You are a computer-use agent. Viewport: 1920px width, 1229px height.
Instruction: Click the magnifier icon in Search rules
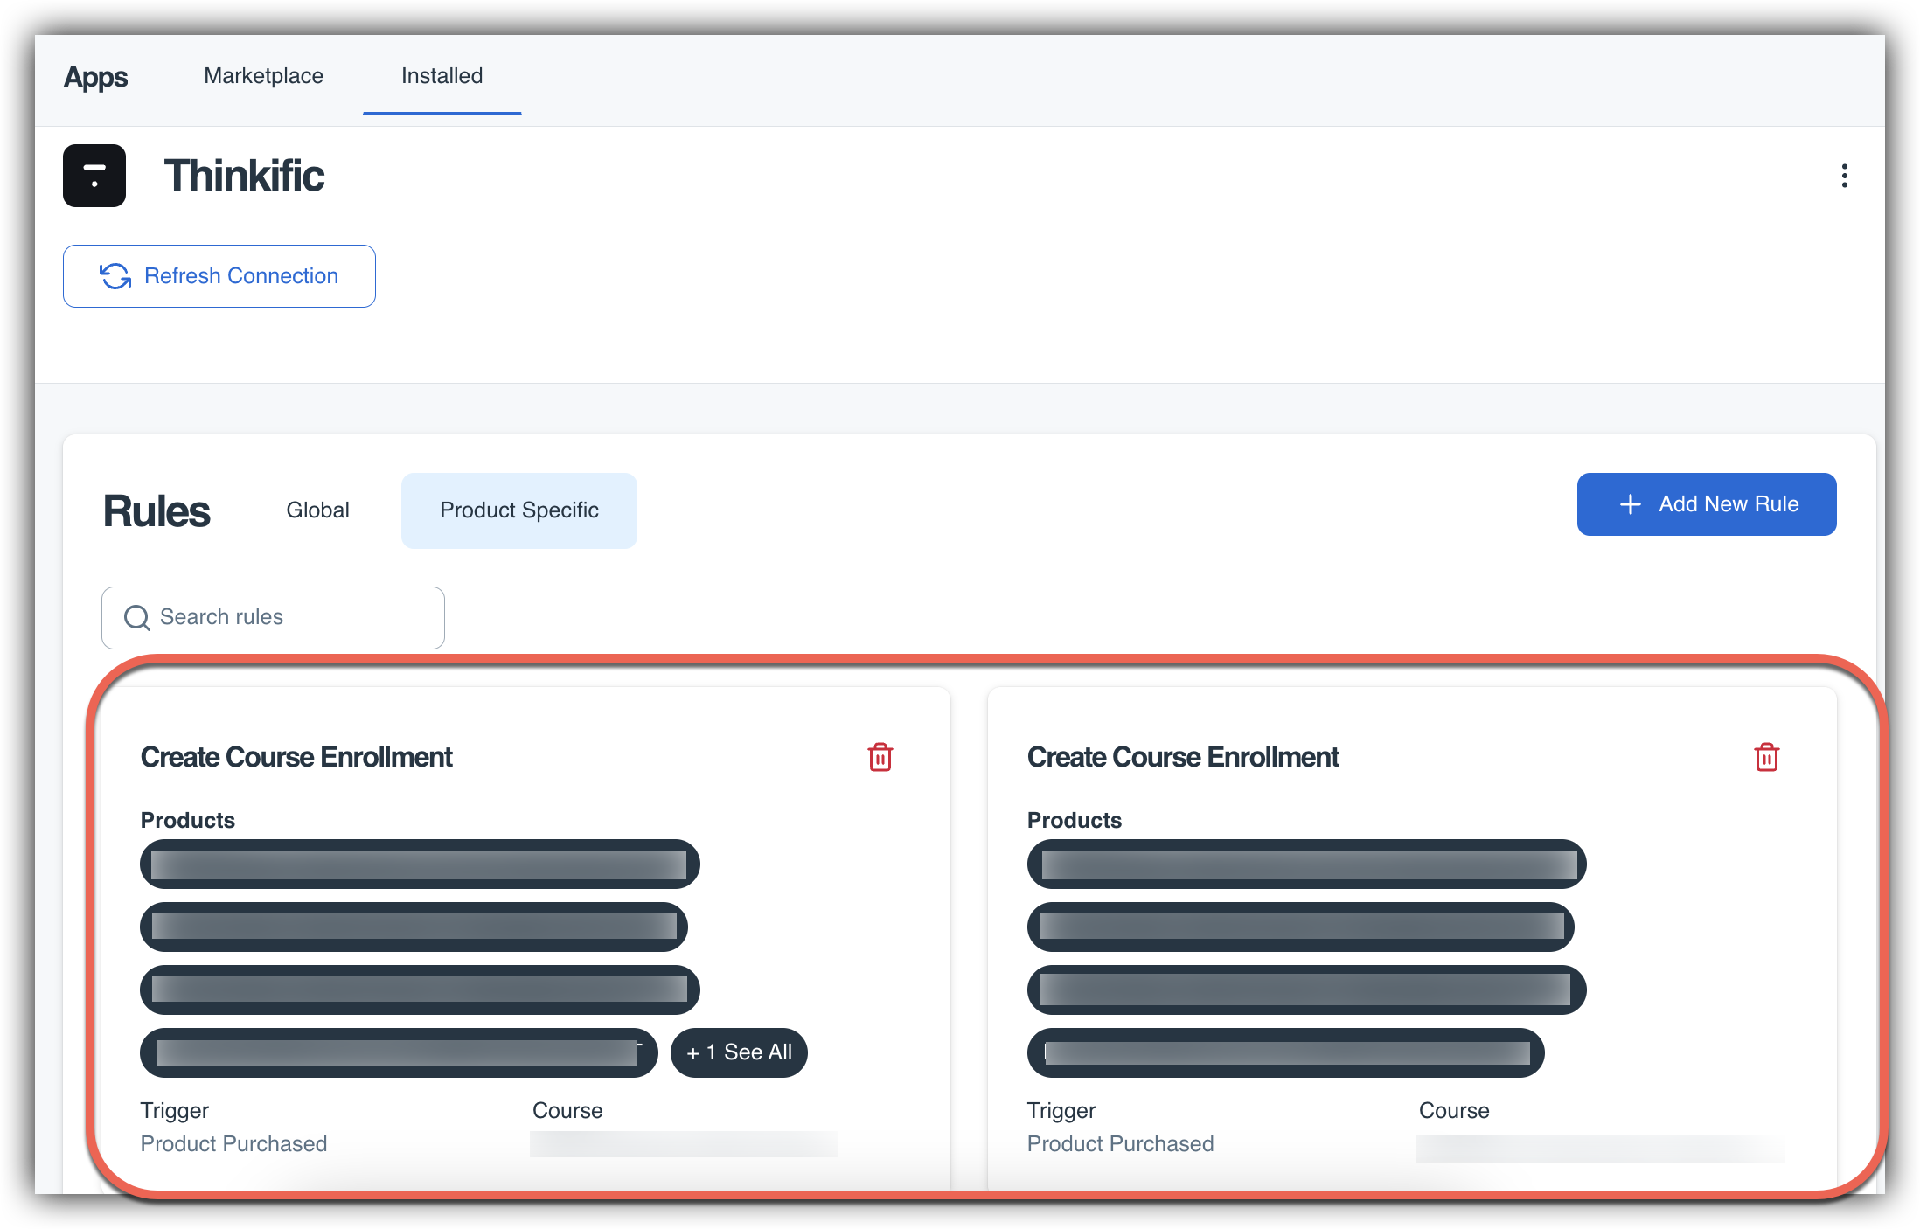click(137, 618)
